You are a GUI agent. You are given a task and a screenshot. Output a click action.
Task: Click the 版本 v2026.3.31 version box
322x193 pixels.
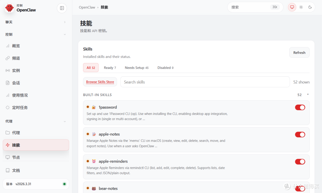36,184
